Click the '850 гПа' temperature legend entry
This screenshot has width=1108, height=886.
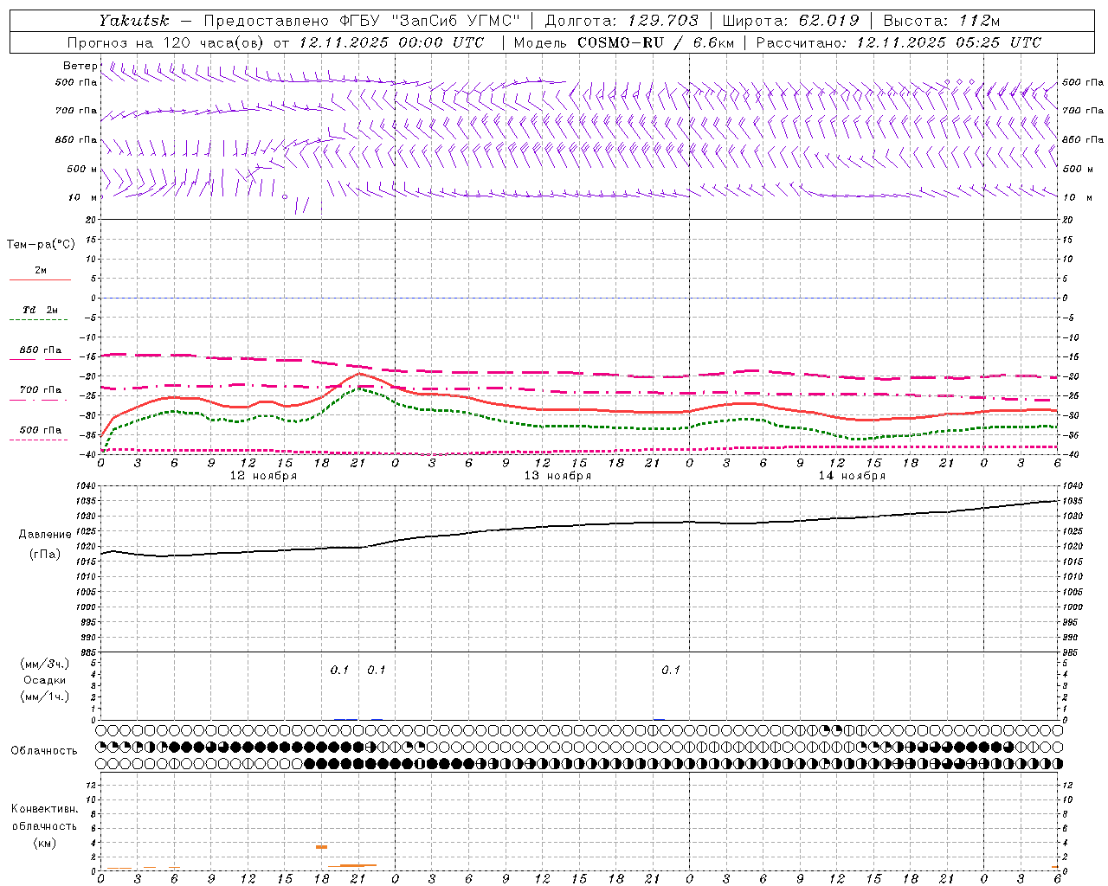[x=40, y=350]
